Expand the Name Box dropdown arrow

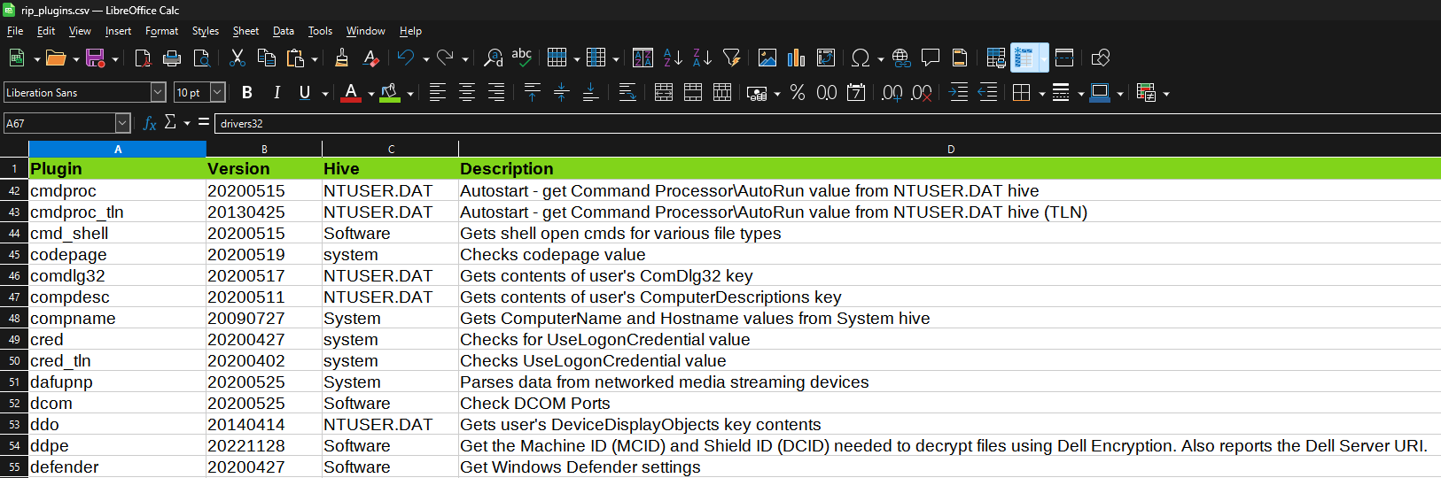122,124
